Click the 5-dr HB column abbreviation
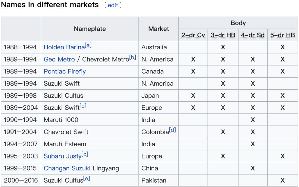The width and height of the screenshot is (299, 187). pos(282,35)
